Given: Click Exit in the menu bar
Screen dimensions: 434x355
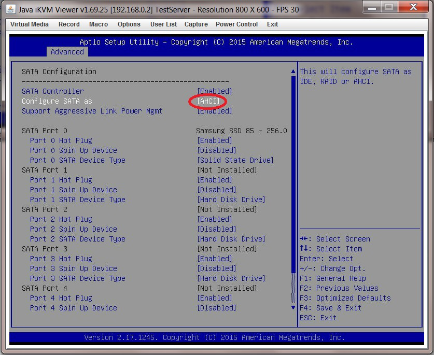Looking at the screenshot, I should [x=272, y=24].
